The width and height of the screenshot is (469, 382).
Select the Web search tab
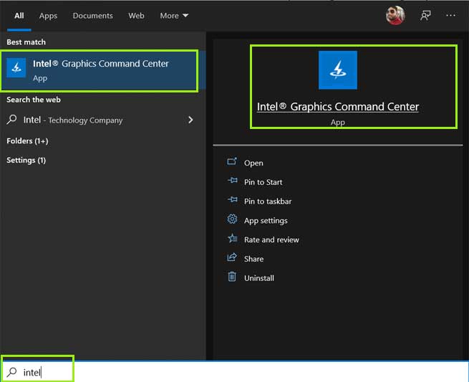point(136,16)
